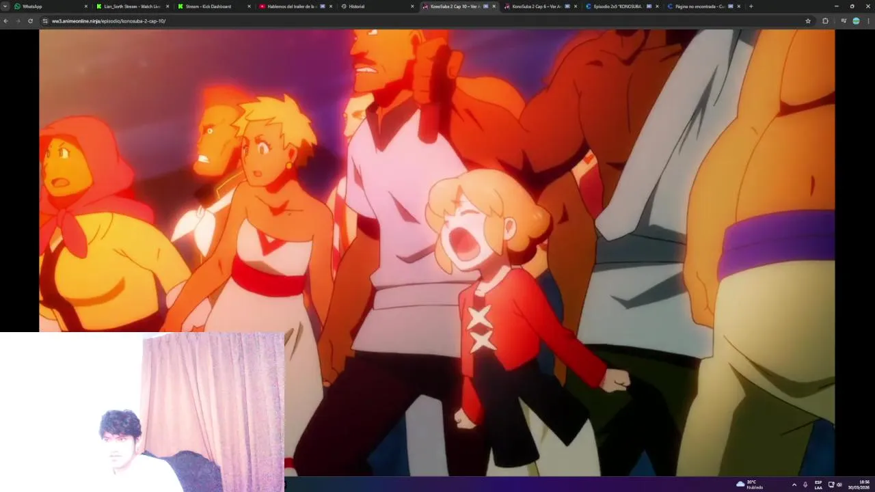Open the weather widget showing 20°C Nublado
Screen dimensions: 875x492
(750, 484)
